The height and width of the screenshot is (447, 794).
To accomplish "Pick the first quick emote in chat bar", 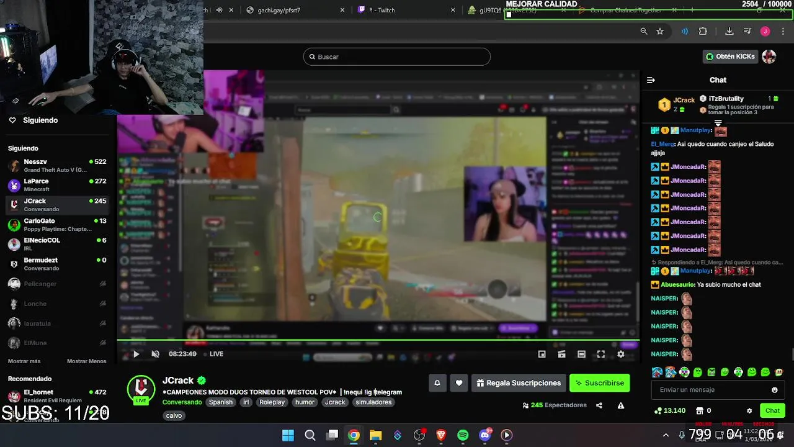I will [657, 372].
